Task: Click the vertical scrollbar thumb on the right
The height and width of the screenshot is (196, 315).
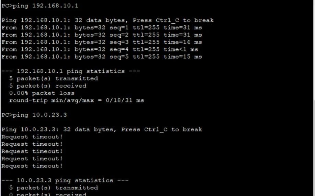Action: (x=314, y=148)
